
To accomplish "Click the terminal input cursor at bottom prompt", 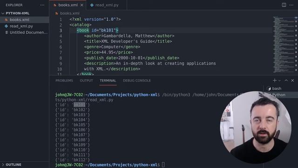I will 163,165.
